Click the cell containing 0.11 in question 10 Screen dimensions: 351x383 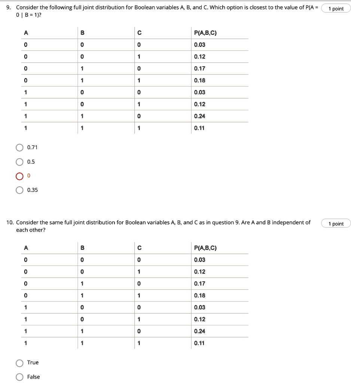pyautogui.click(x=198, y=343)
